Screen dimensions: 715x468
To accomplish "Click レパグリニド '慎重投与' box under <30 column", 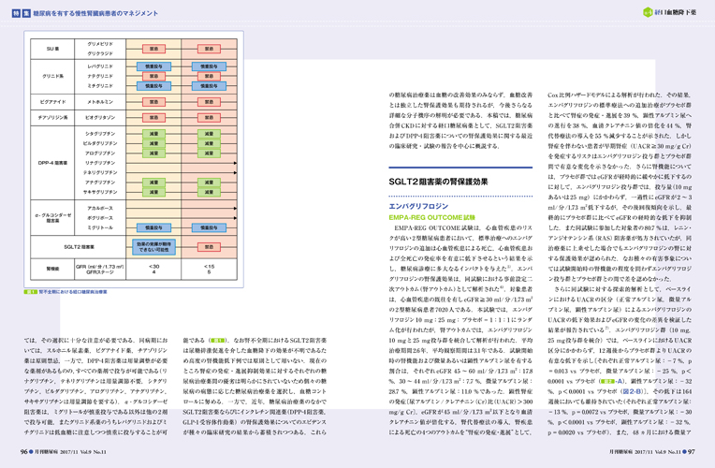I will pos(153,66).
